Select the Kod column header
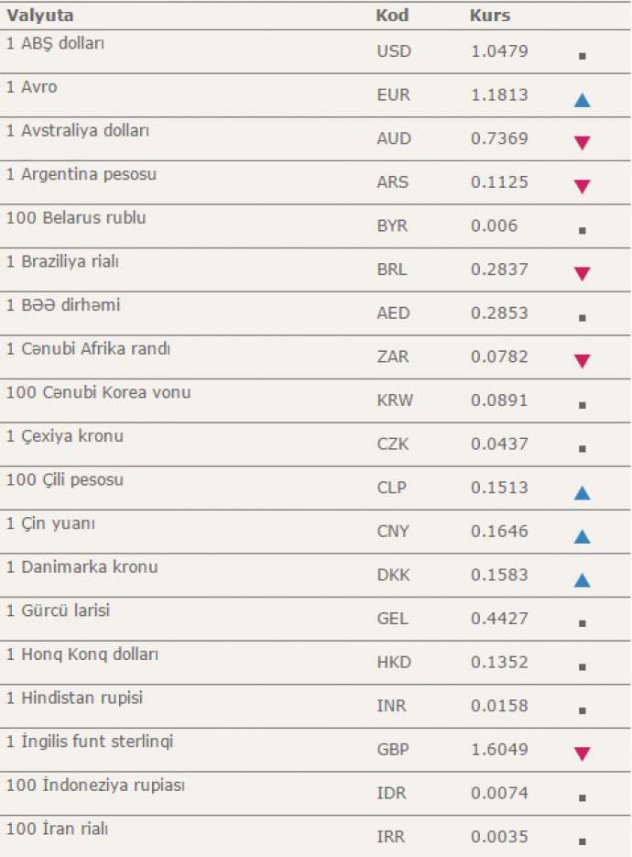The width and height of the screenshot is (632, 857). (392, 16)
